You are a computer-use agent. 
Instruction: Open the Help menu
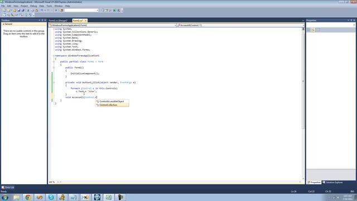[67, 6]
